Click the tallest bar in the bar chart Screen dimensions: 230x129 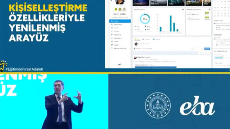[171, 23]
